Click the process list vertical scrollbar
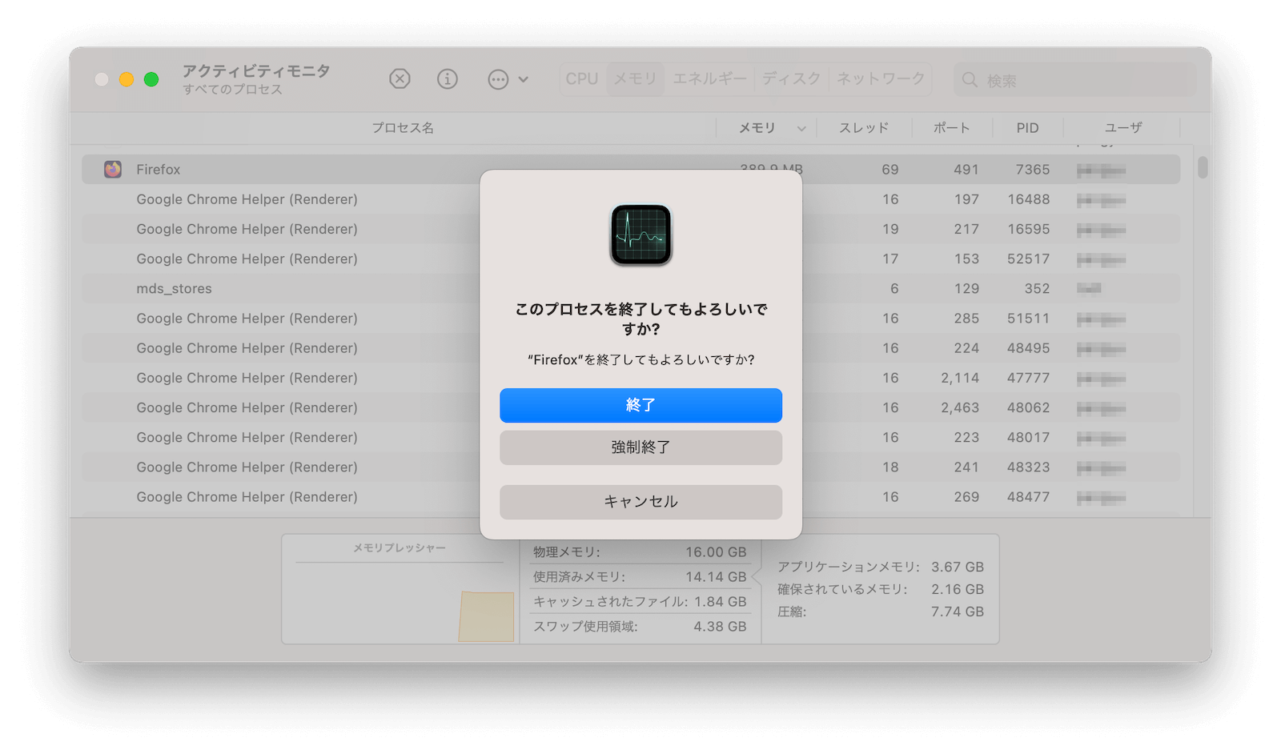 click(x=1202, y=167)
